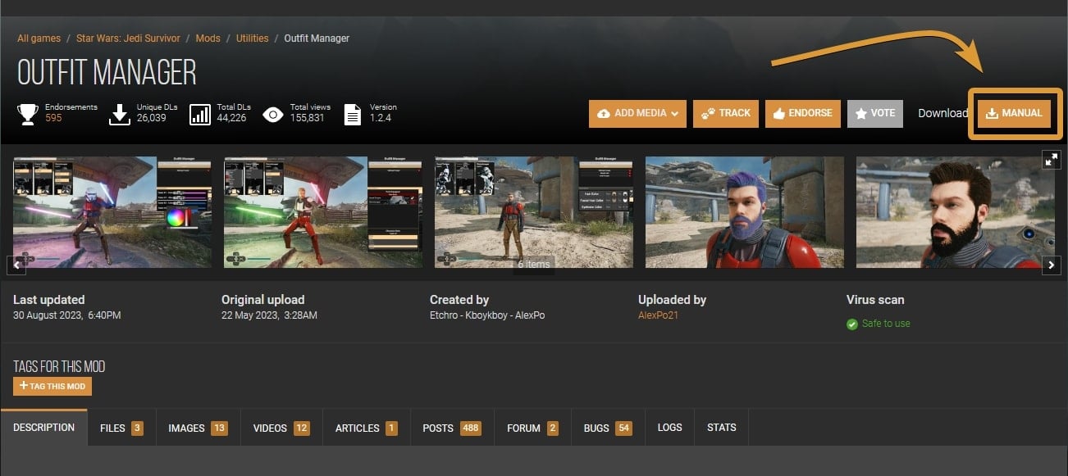Click the endorsements trophy icon
Image resolution: width=1068 pixels, height=476 pixels.
[28, 114]
